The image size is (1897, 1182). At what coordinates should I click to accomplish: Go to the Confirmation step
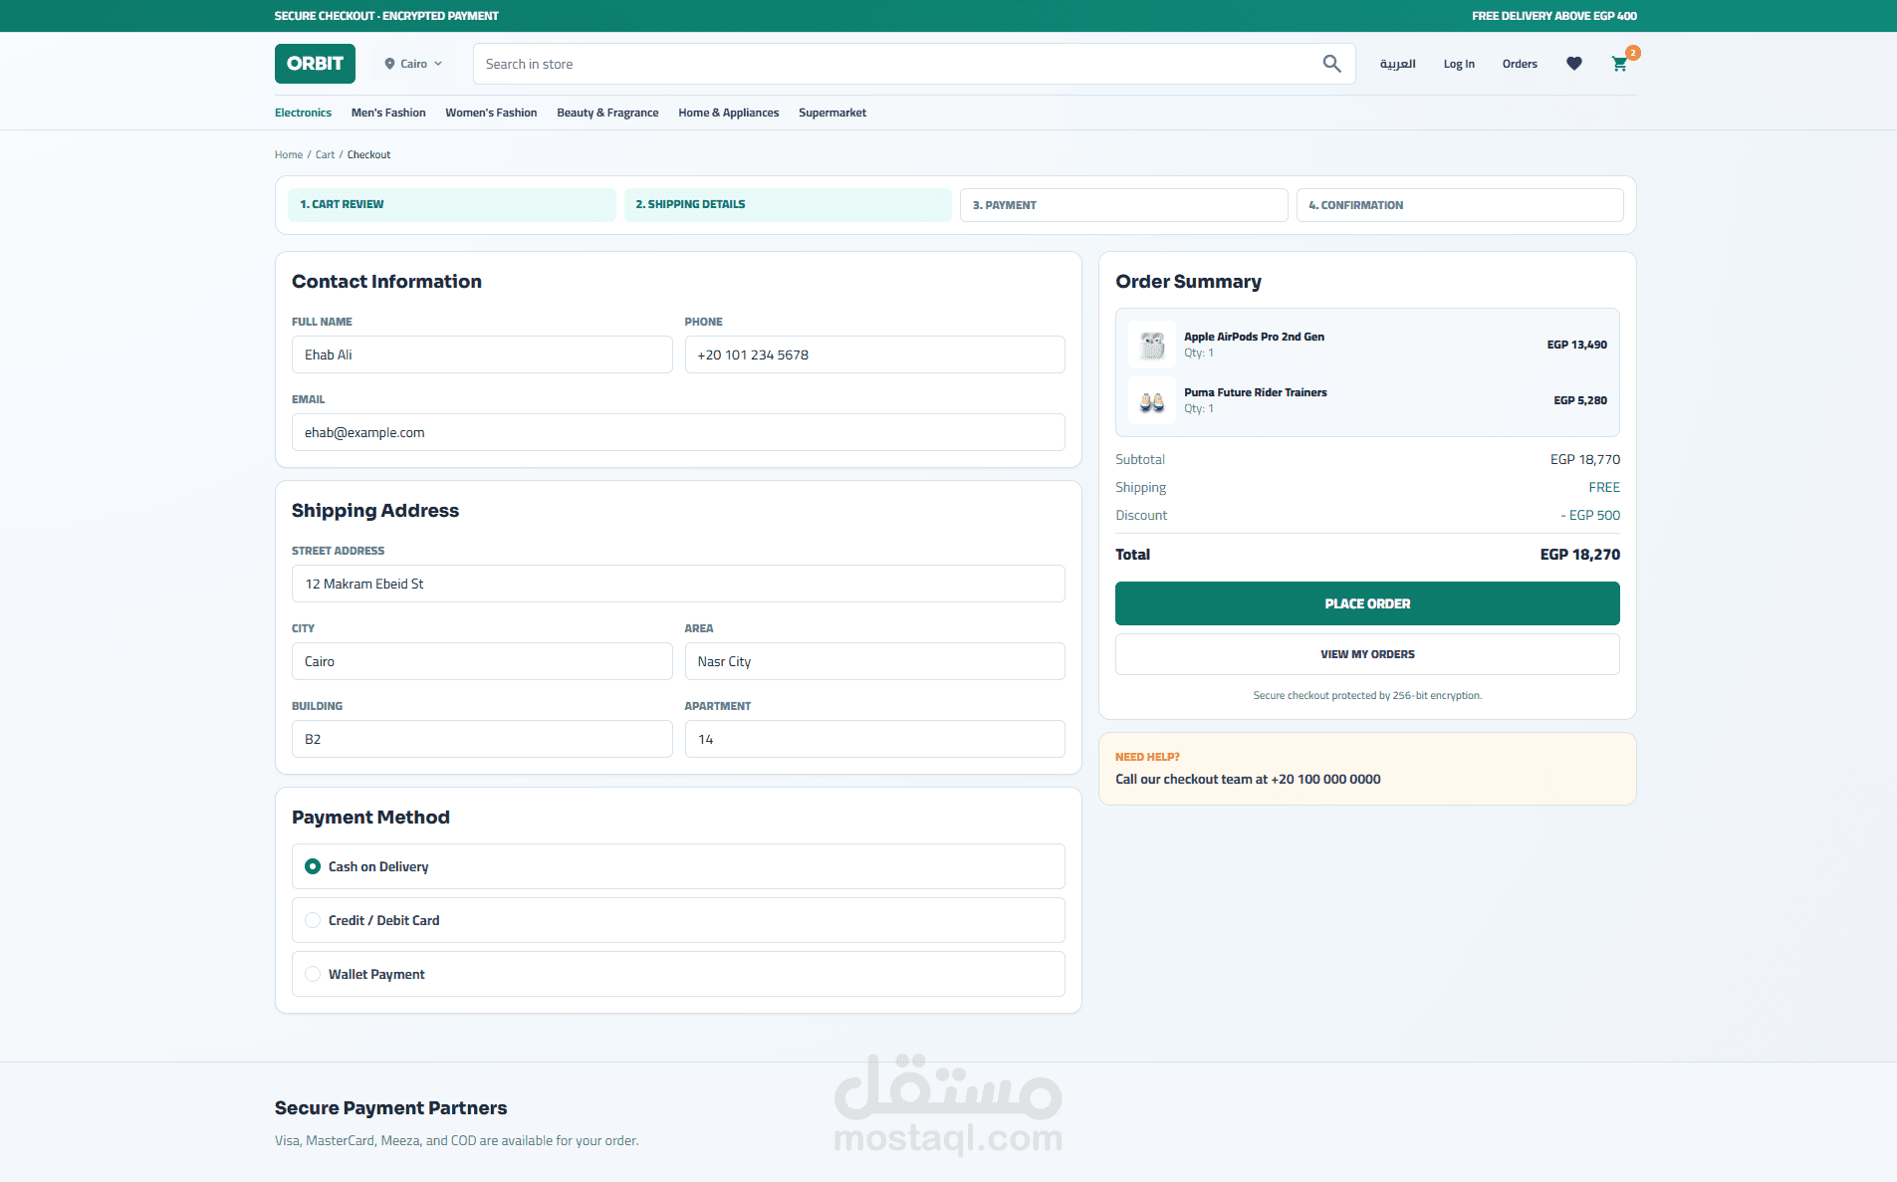point(1460,205)
